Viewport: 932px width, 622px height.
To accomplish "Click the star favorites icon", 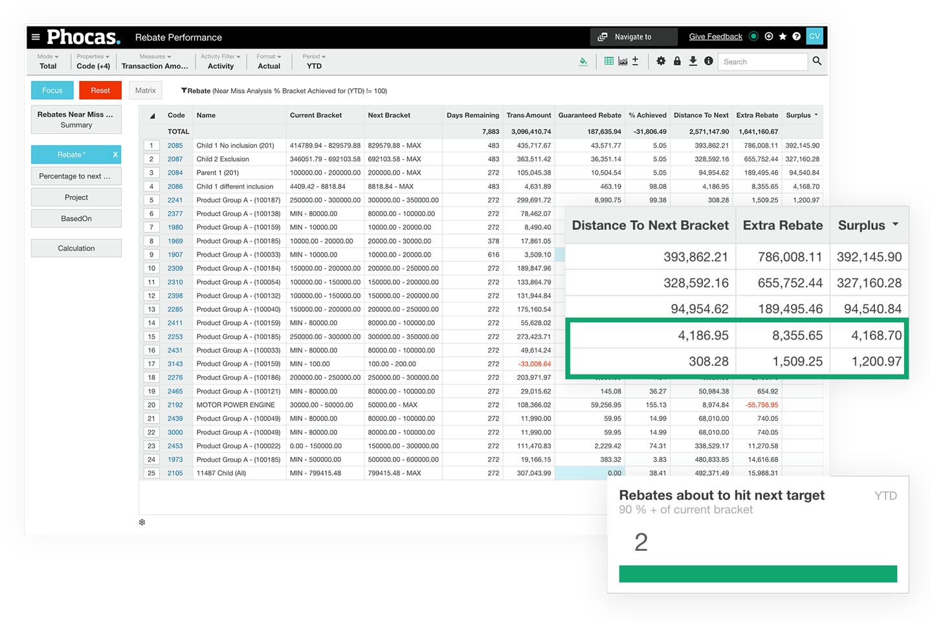I will (x=782, y=37).
